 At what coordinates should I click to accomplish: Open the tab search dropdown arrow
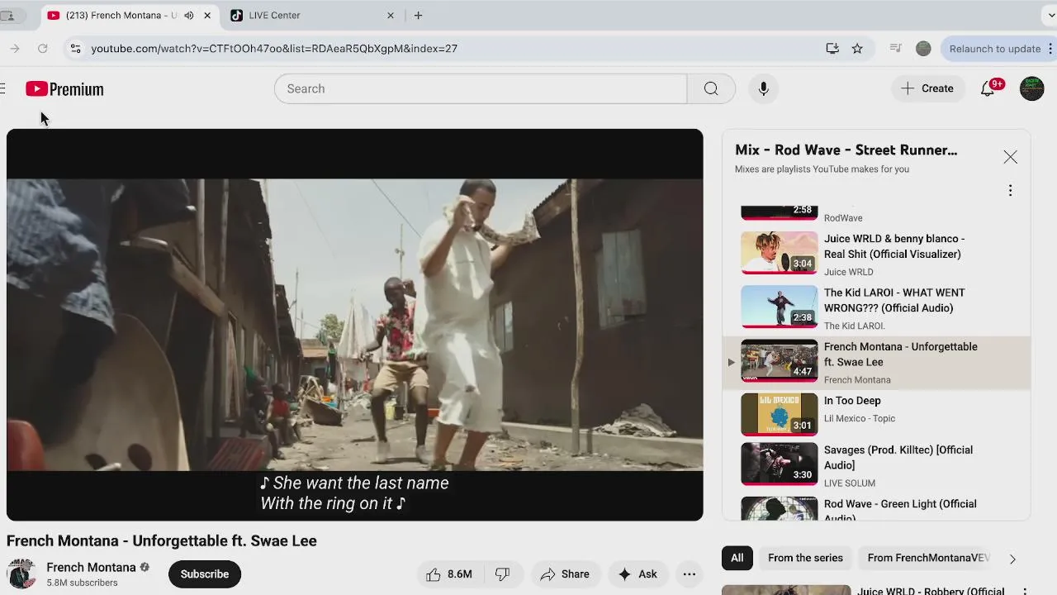tap(1050, 16)
